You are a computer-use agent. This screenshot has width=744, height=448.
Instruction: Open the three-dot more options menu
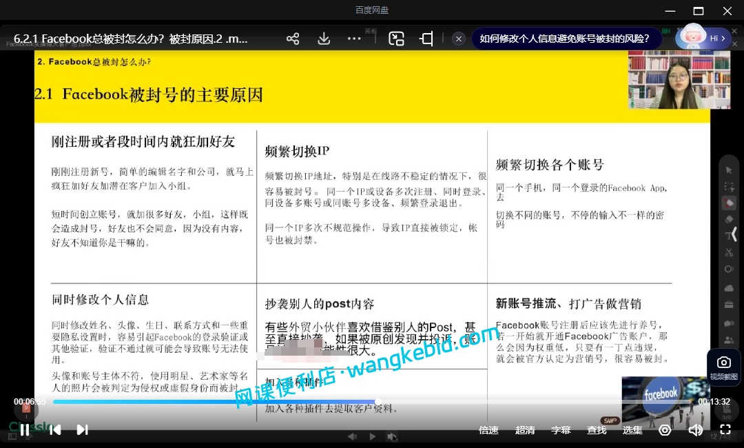point(354,39)
